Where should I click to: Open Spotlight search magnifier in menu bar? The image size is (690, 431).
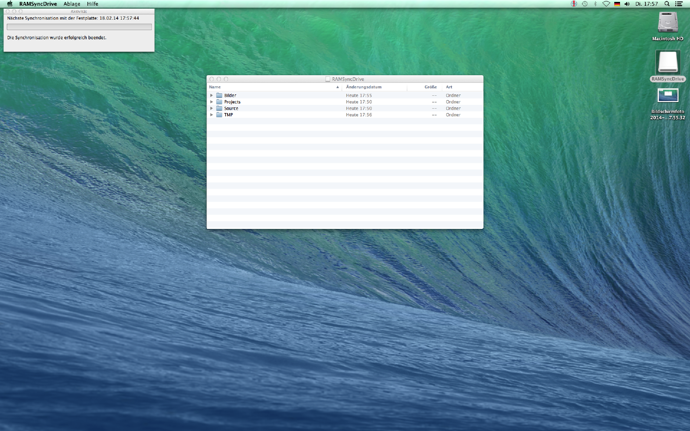tap(667, 4)
